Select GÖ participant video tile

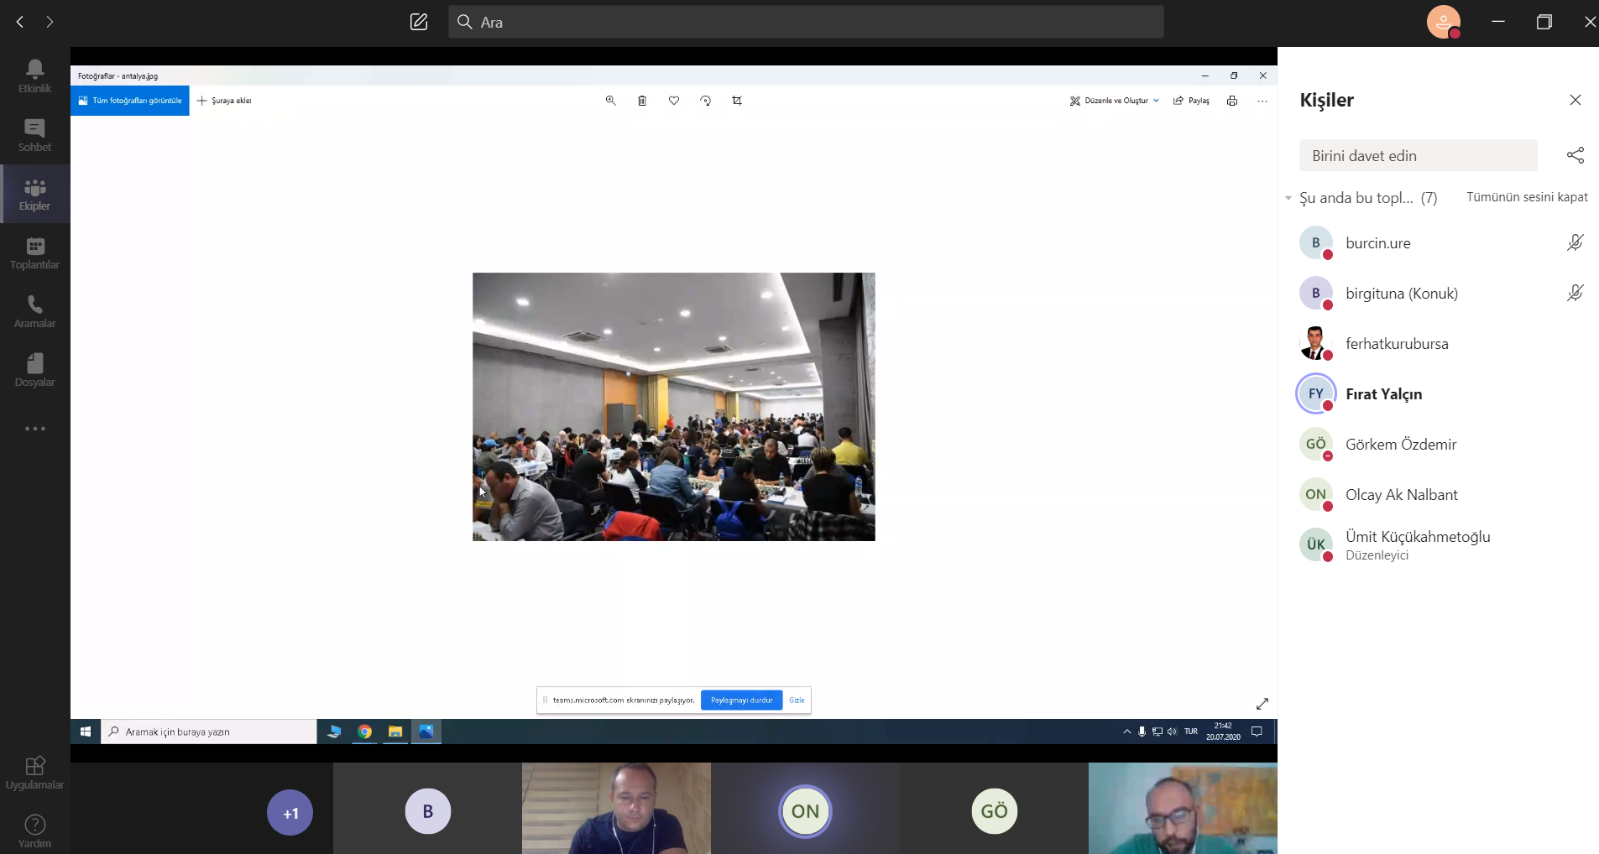pyautogui.click(x=994, y=809)
